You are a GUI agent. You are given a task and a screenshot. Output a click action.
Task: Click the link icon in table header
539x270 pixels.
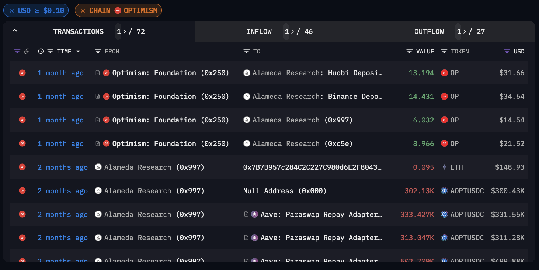pyautogui.click(x=27, y=52)
